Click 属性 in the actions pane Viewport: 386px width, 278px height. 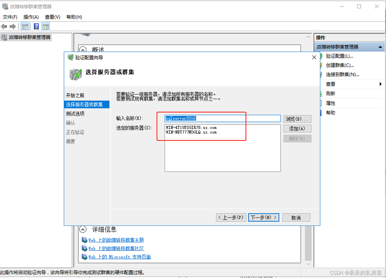point(331,103)
